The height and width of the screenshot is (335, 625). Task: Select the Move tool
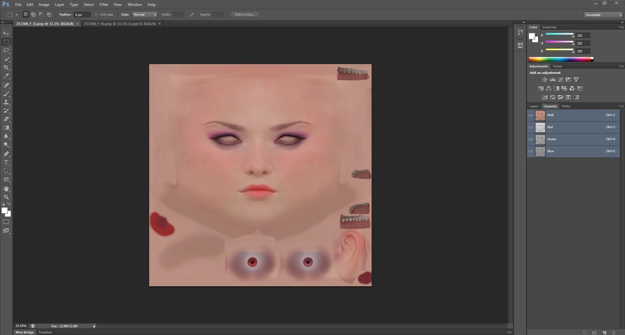click(x=6, y=33)
